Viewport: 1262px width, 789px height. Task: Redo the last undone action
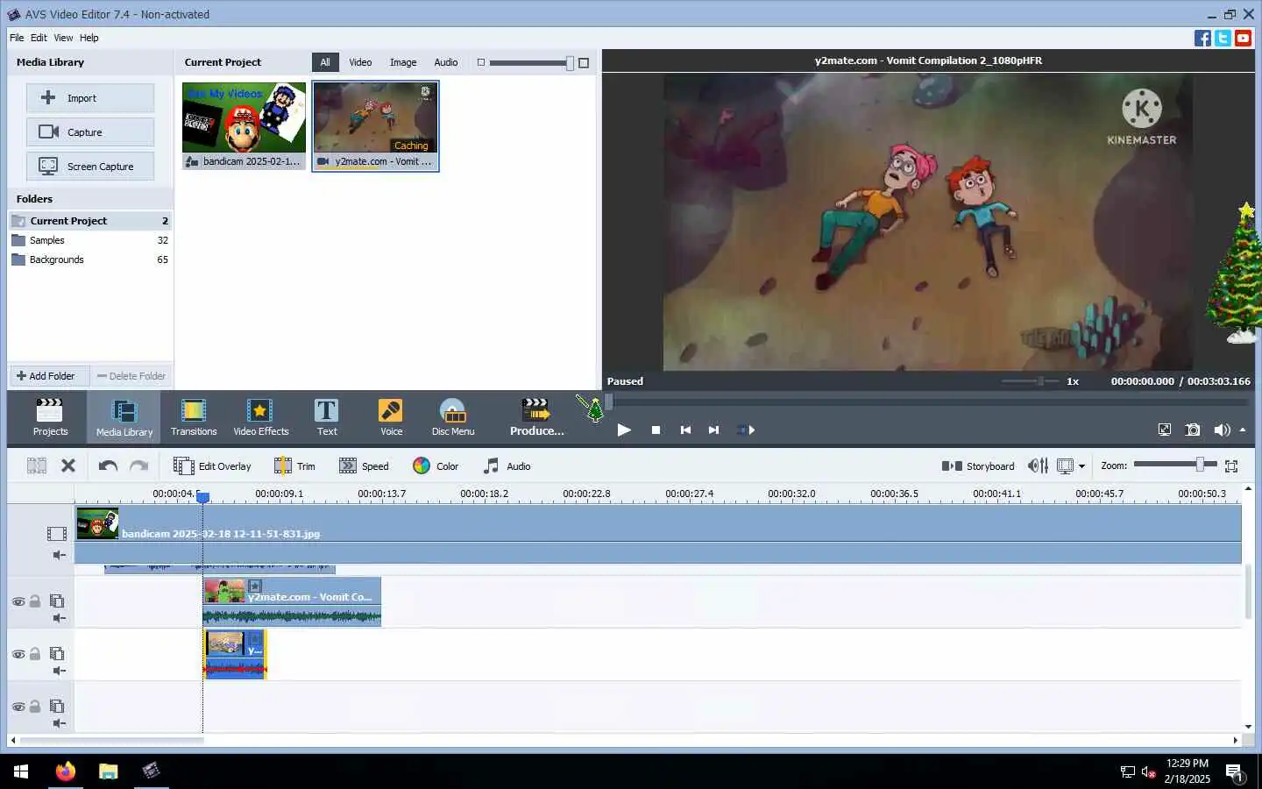[x=138, y=466]
